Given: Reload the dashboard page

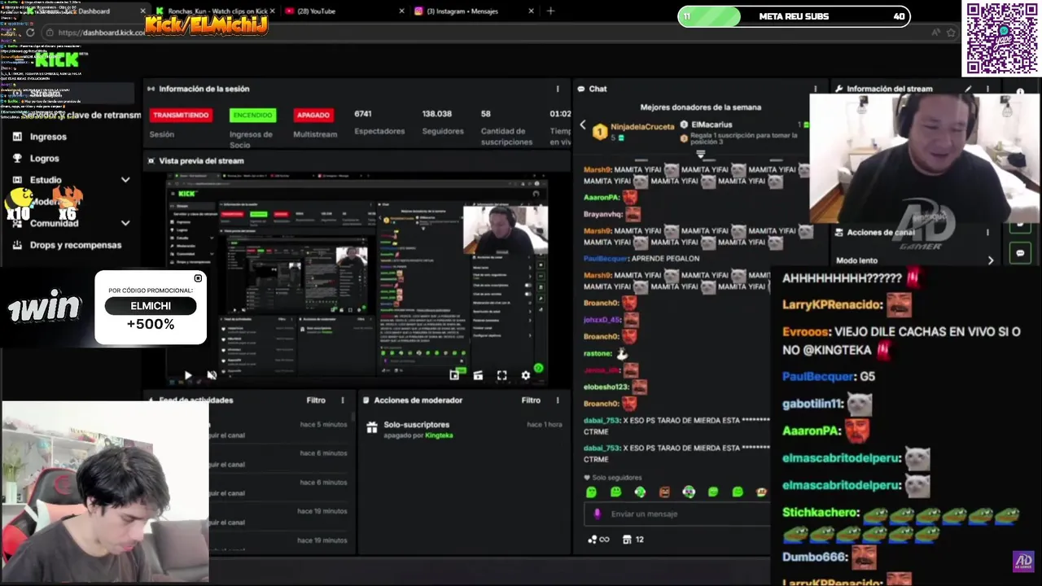Looking at the screenshot, I should tap(30, 33).
